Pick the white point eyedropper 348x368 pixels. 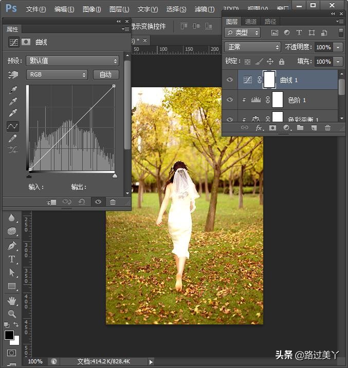[13, 113]
